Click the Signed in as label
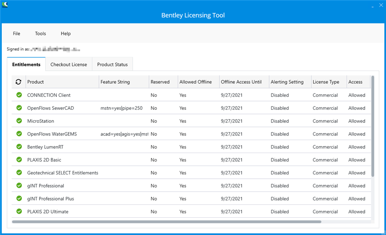Viewport: 386px width, 235px height. 18,49
